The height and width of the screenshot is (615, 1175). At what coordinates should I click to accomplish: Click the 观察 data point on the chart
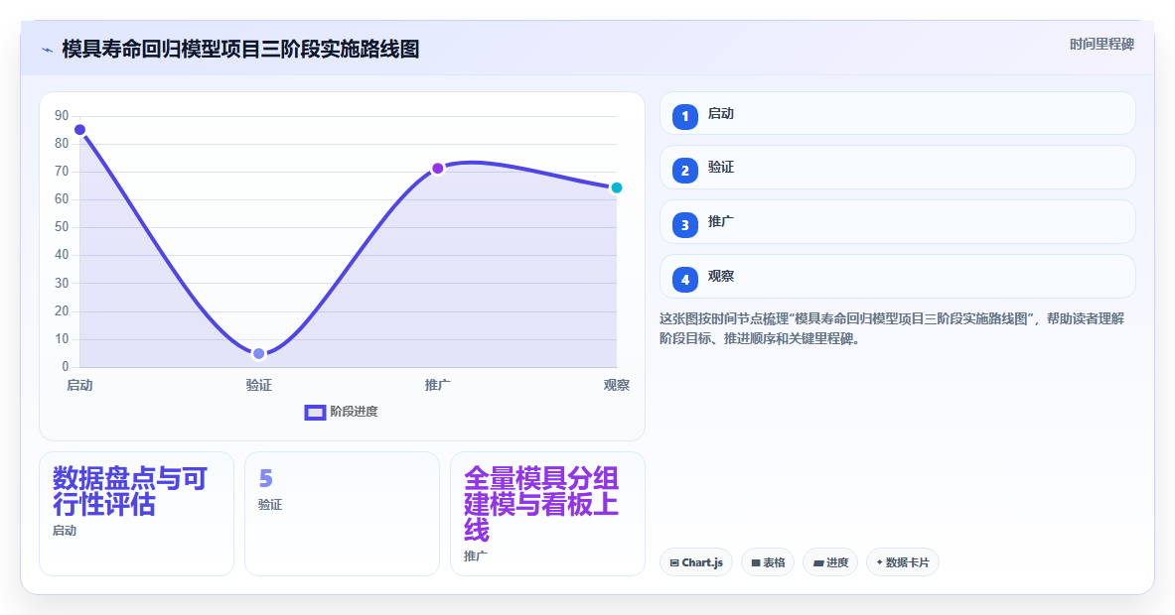click(x=616, y=187)
